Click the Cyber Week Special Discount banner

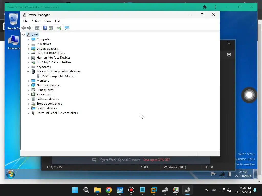click(131, 160)
